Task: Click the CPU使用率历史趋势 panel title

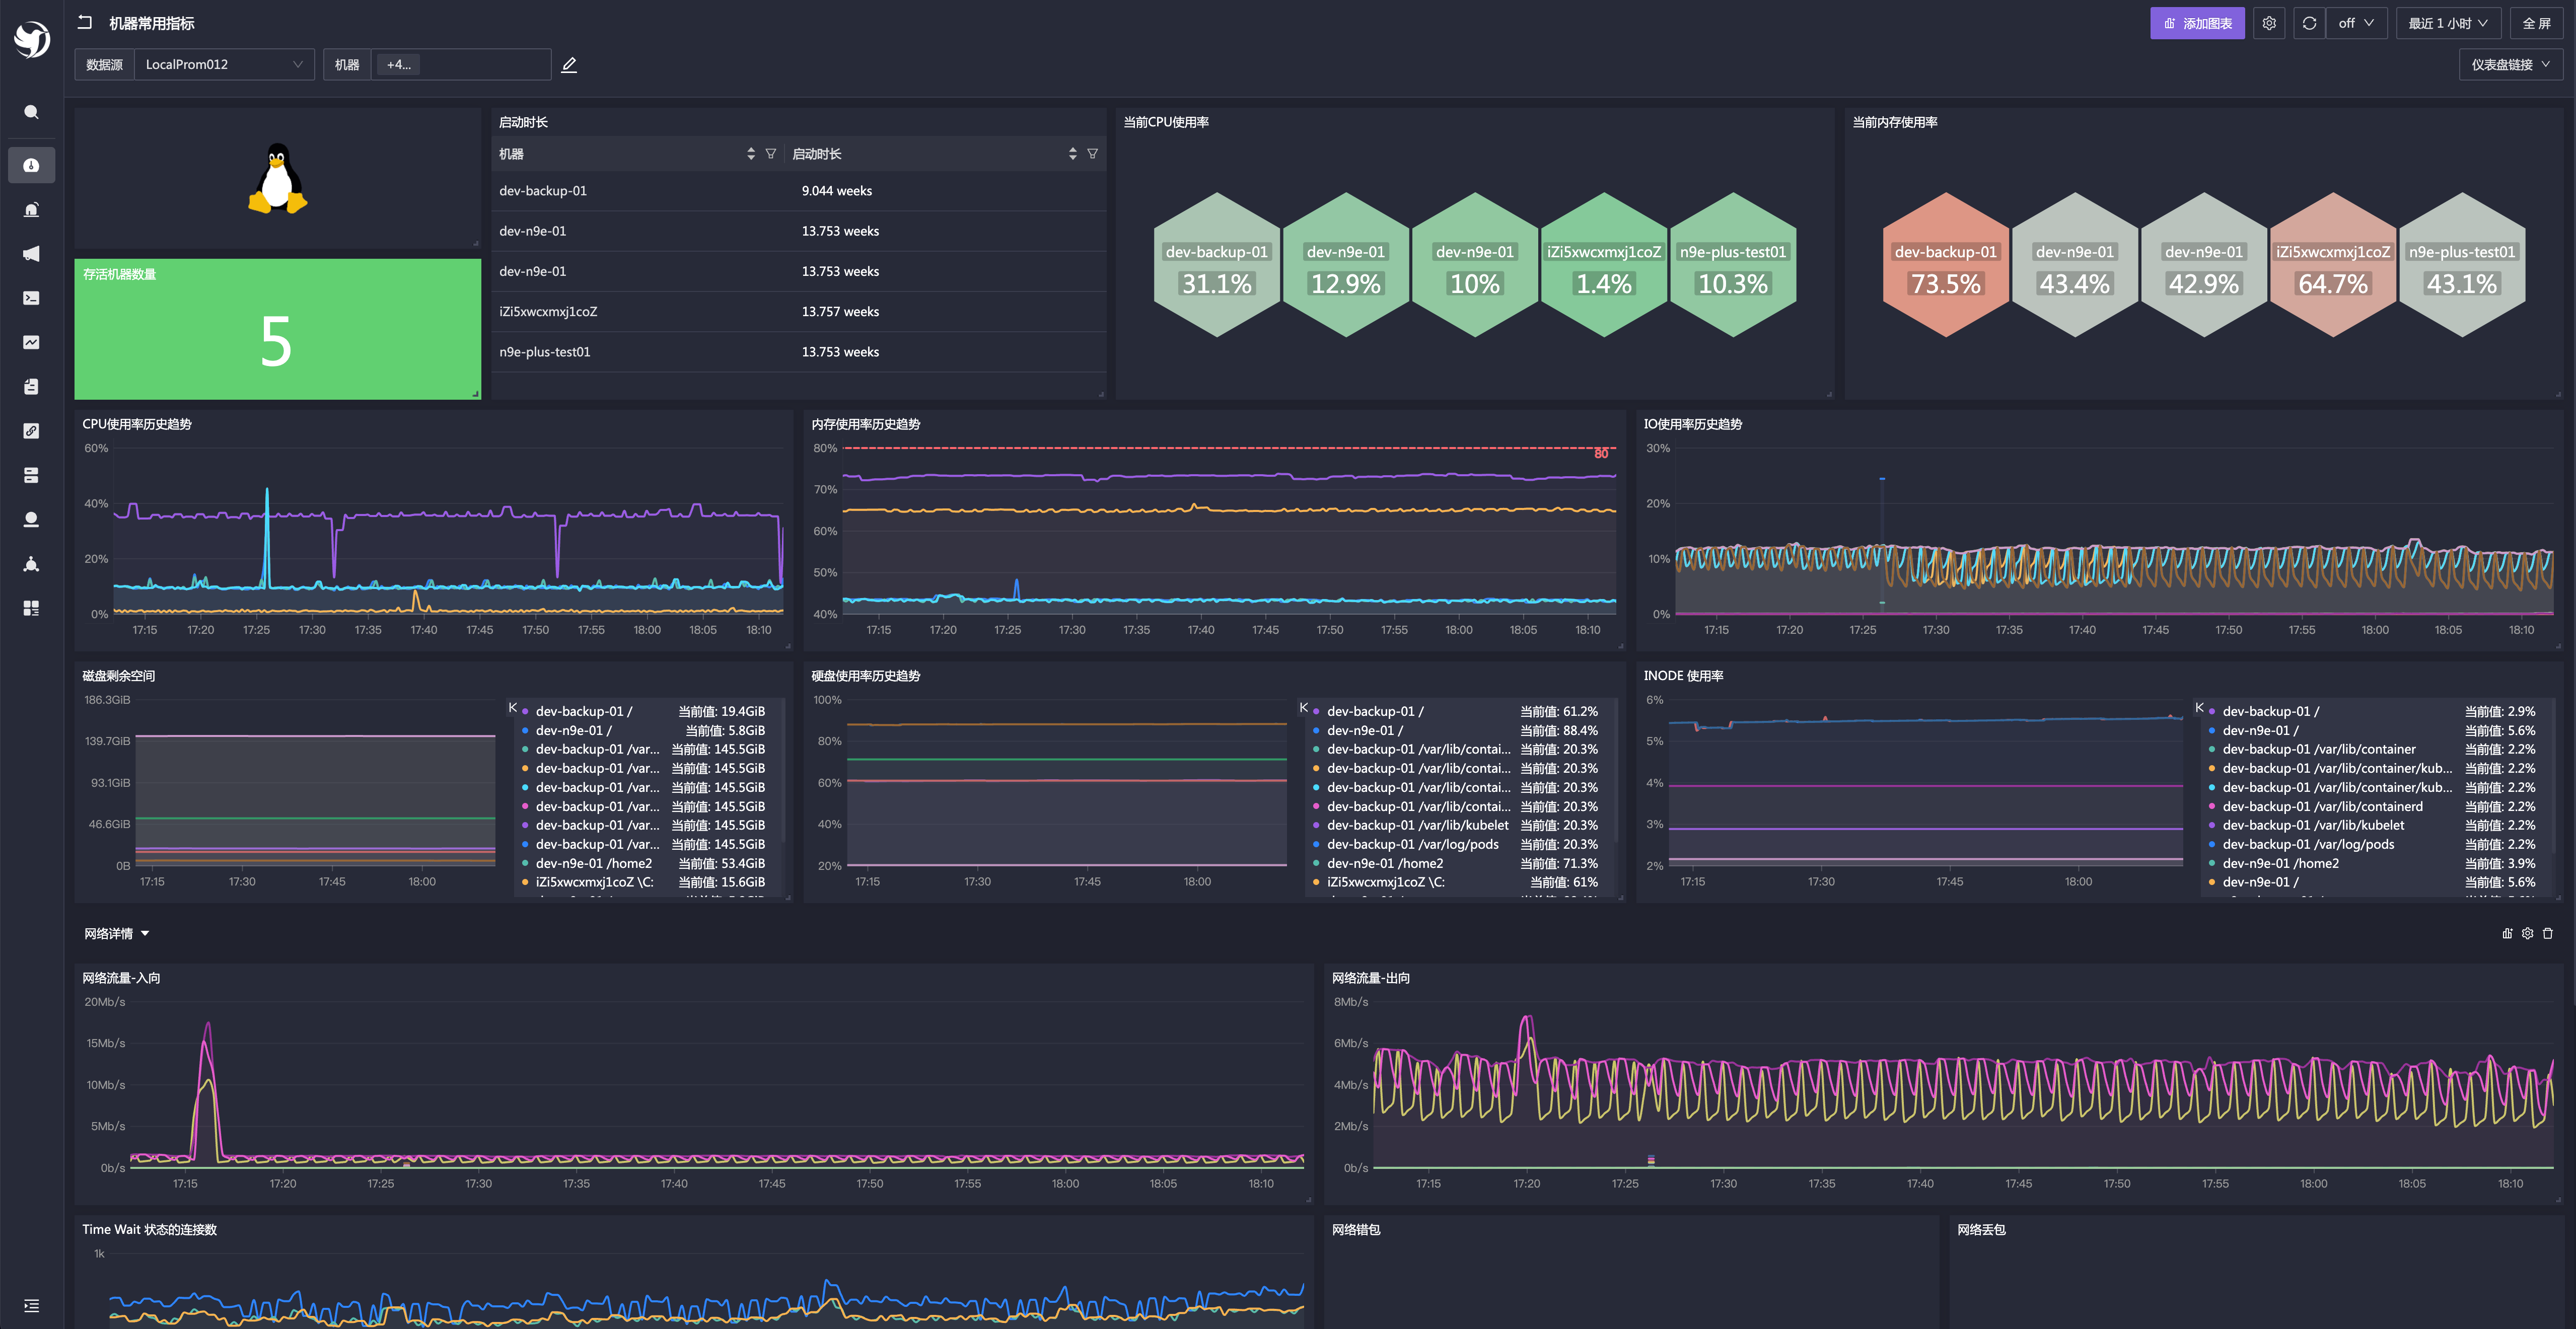Action: point(137,424)
